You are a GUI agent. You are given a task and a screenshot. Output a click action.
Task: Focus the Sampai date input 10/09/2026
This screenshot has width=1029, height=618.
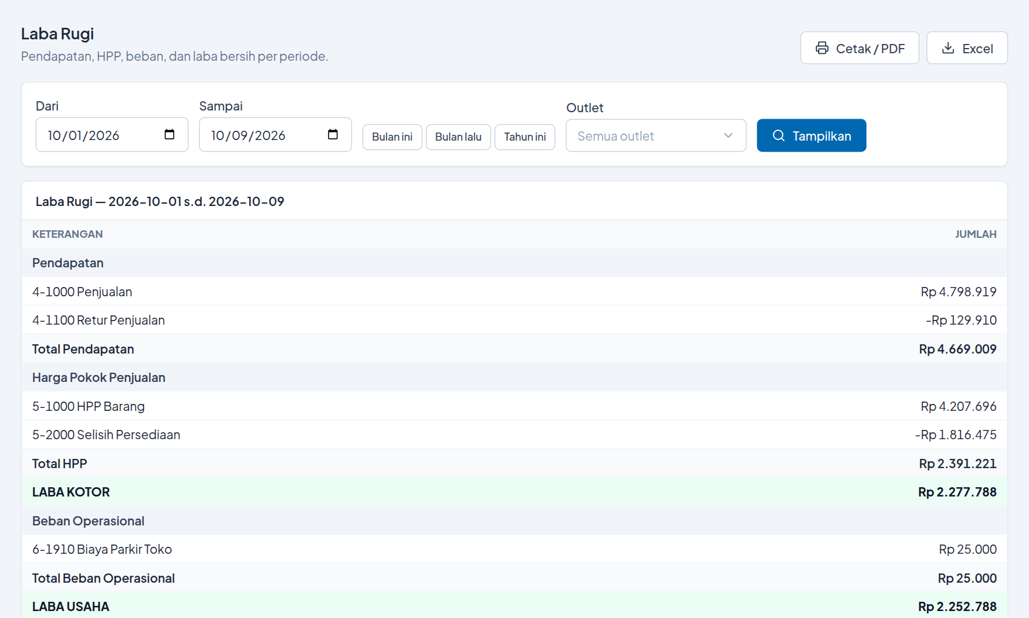(x=275, y=135)
